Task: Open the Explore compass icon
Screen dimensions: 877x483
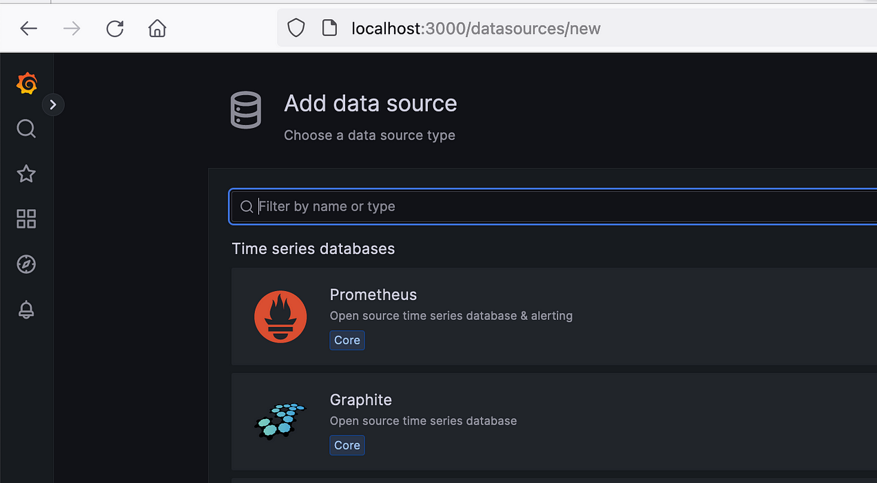Action: pyautogui.click(x=26, y=264)
